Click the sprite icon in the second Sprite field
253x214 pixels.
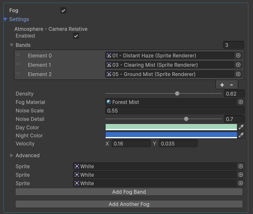click(x=77, y=175)
